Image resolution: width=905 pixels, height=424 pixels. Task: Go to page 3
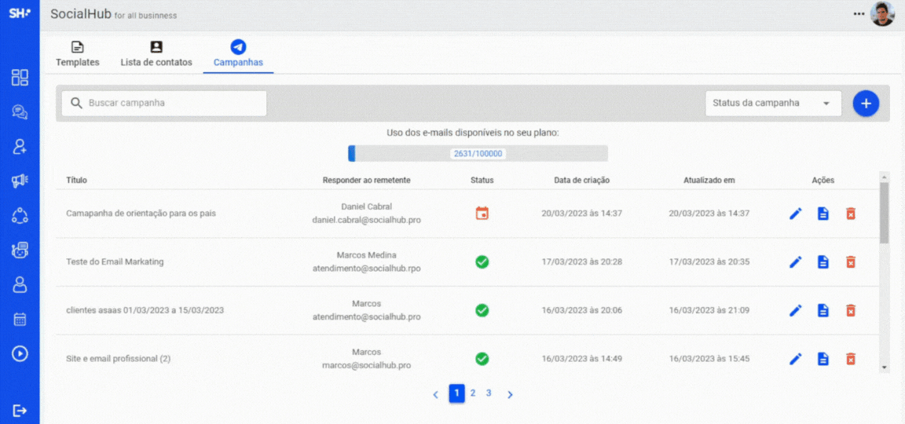pos(489,393)
